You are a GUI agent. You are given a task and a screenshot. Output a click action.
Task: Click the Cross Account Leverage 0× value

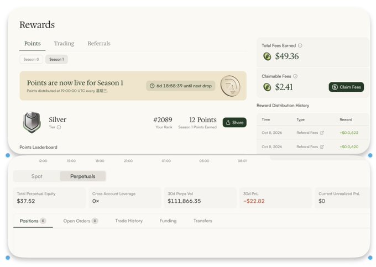point(96,201)
